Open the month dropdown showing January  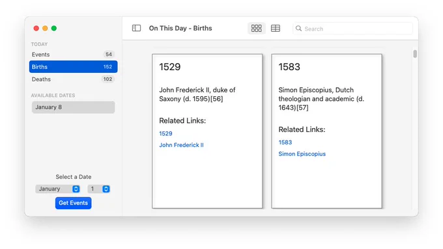click(x=57, y=189)
